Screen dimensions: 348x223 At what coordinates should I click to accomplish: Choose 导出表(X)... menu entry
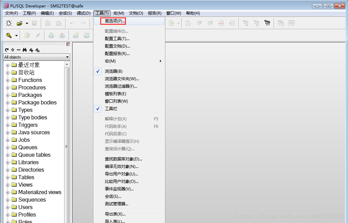(129, 214)
